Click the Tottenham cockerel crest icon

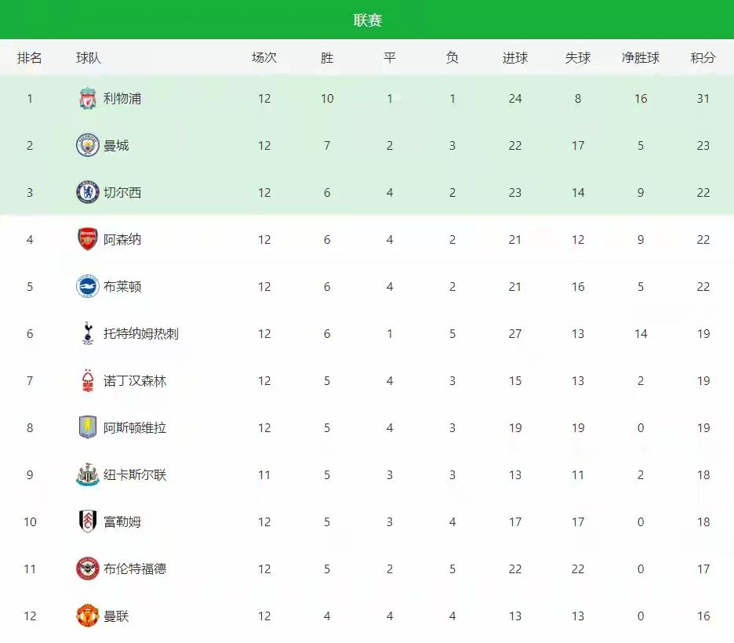(x=87, y=334)
